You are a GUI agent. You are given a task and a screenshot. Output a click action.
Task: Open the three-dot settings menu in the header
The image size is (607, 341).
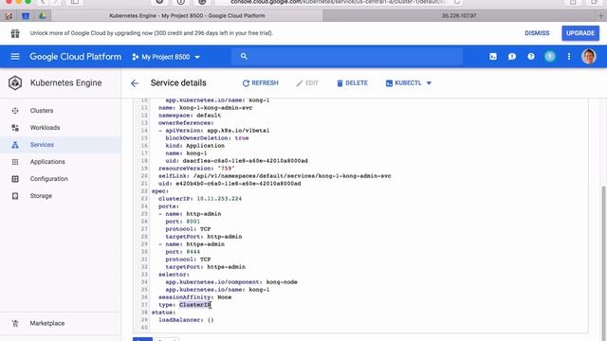coord(569,57)
